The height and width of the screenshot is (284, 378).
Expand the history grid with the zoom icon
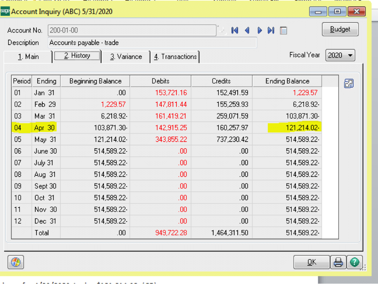tap(349, 83)
